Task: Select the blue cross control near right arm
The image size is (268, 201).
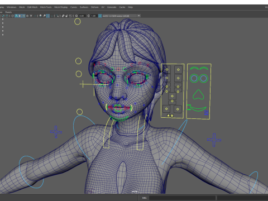Action: (214, 140)
